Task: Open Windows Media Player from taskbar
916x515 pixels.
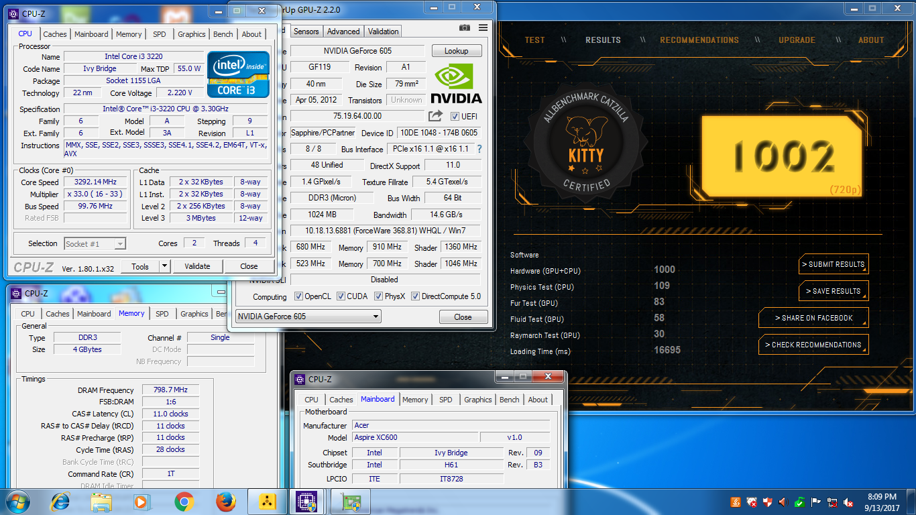Action: 141,502
